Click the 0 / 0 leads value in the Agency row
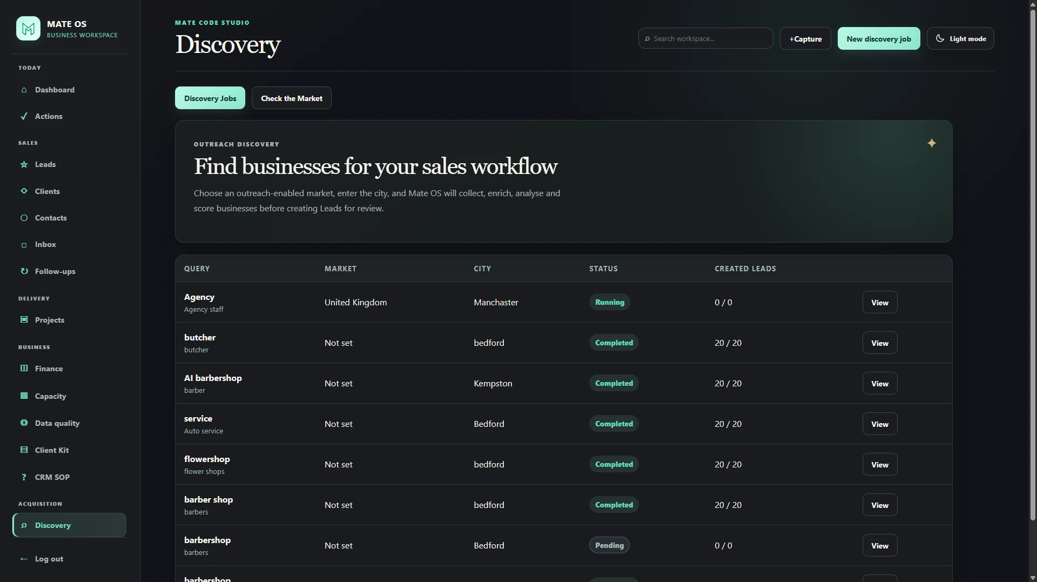The width and height of the screenshot is (1037, 582). (723, 302)
